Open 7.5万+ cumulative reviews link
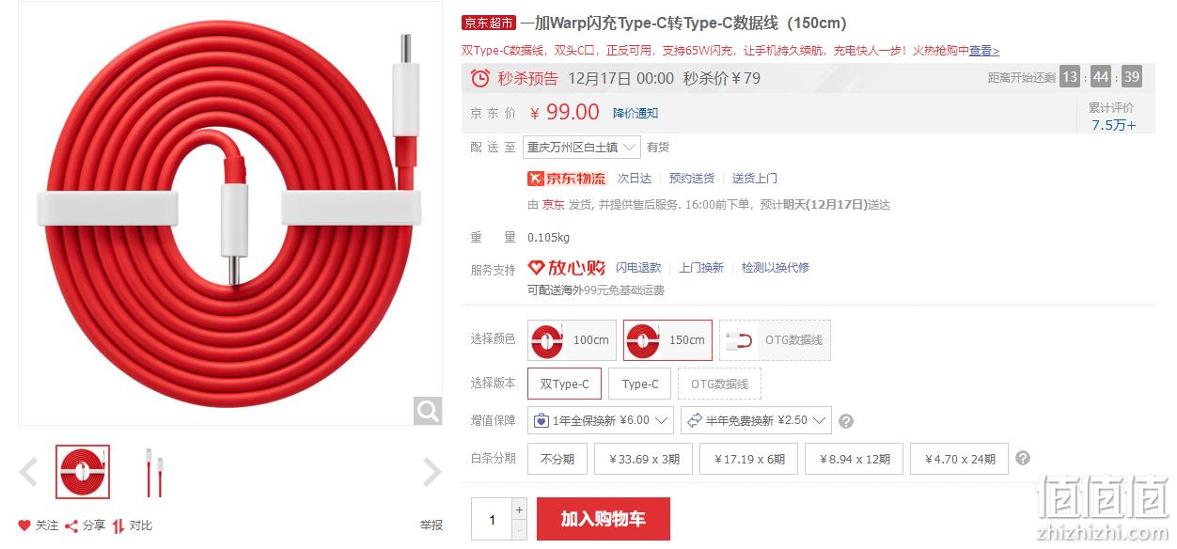1177x549 pixels. tap(1113, 125)
